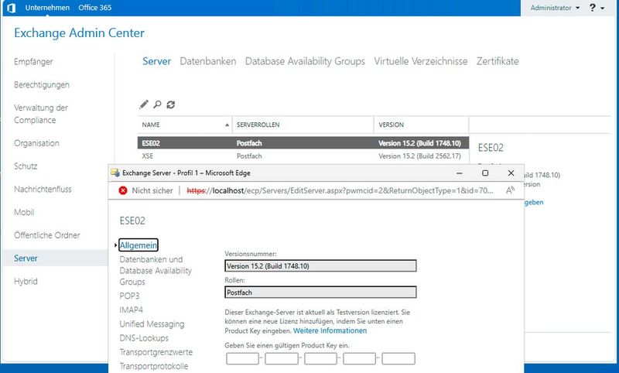The height and width of the screenshot is (373, 619).
Task: Open the Unternehmen header tab
Action: pyautogui.click(x=47, y=8)
